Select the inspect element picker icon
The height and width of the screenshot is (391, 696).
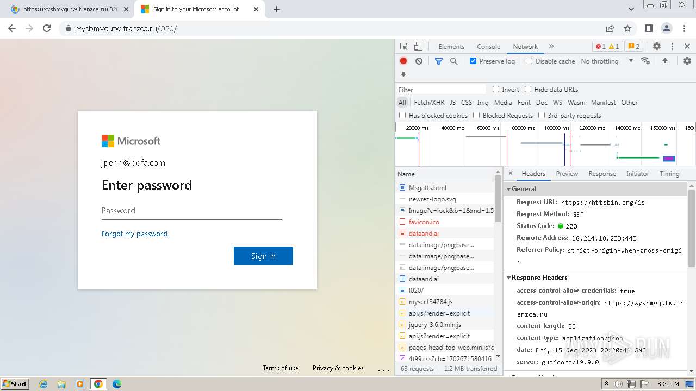click(403, 47)
